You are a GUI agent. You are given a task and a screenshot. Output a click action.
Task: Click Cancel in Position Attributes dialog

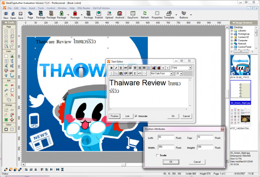point(197,162)
